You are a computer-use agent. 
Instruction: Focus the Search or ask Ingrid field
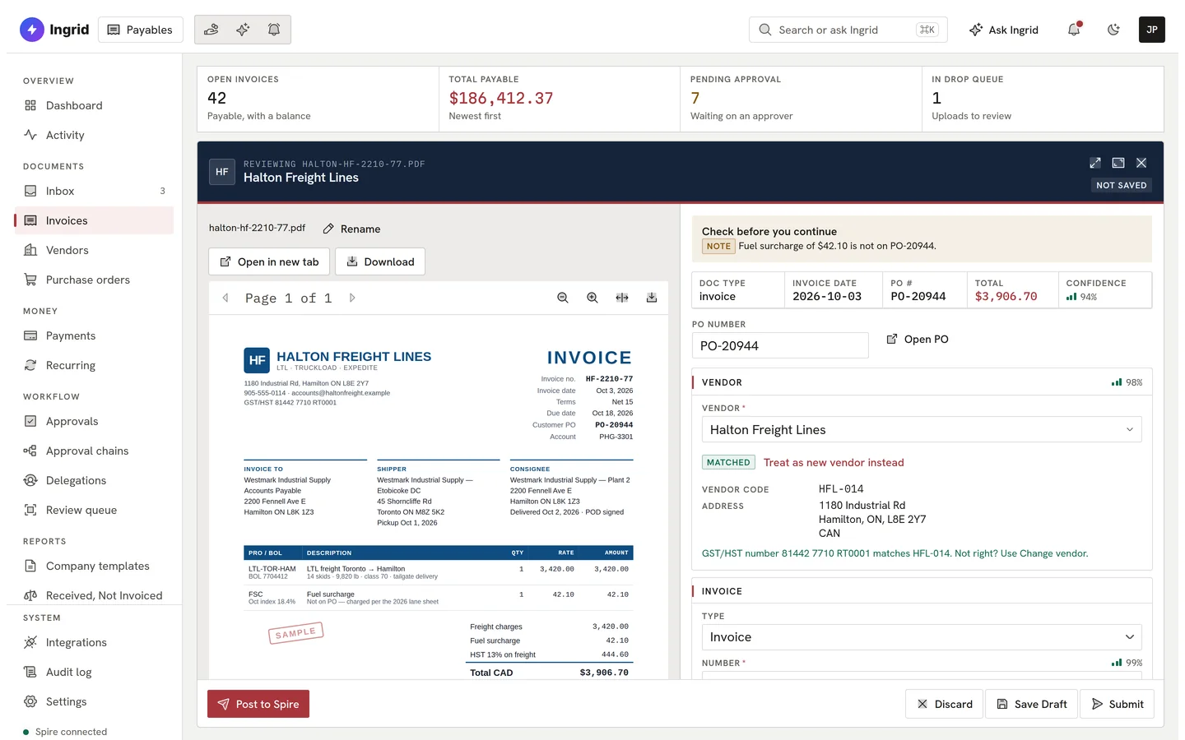click(x=848, y=30)
